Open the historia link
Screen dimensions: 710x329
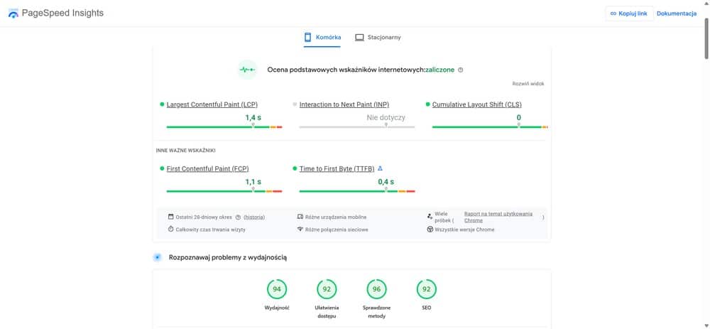tap(254, 217)
